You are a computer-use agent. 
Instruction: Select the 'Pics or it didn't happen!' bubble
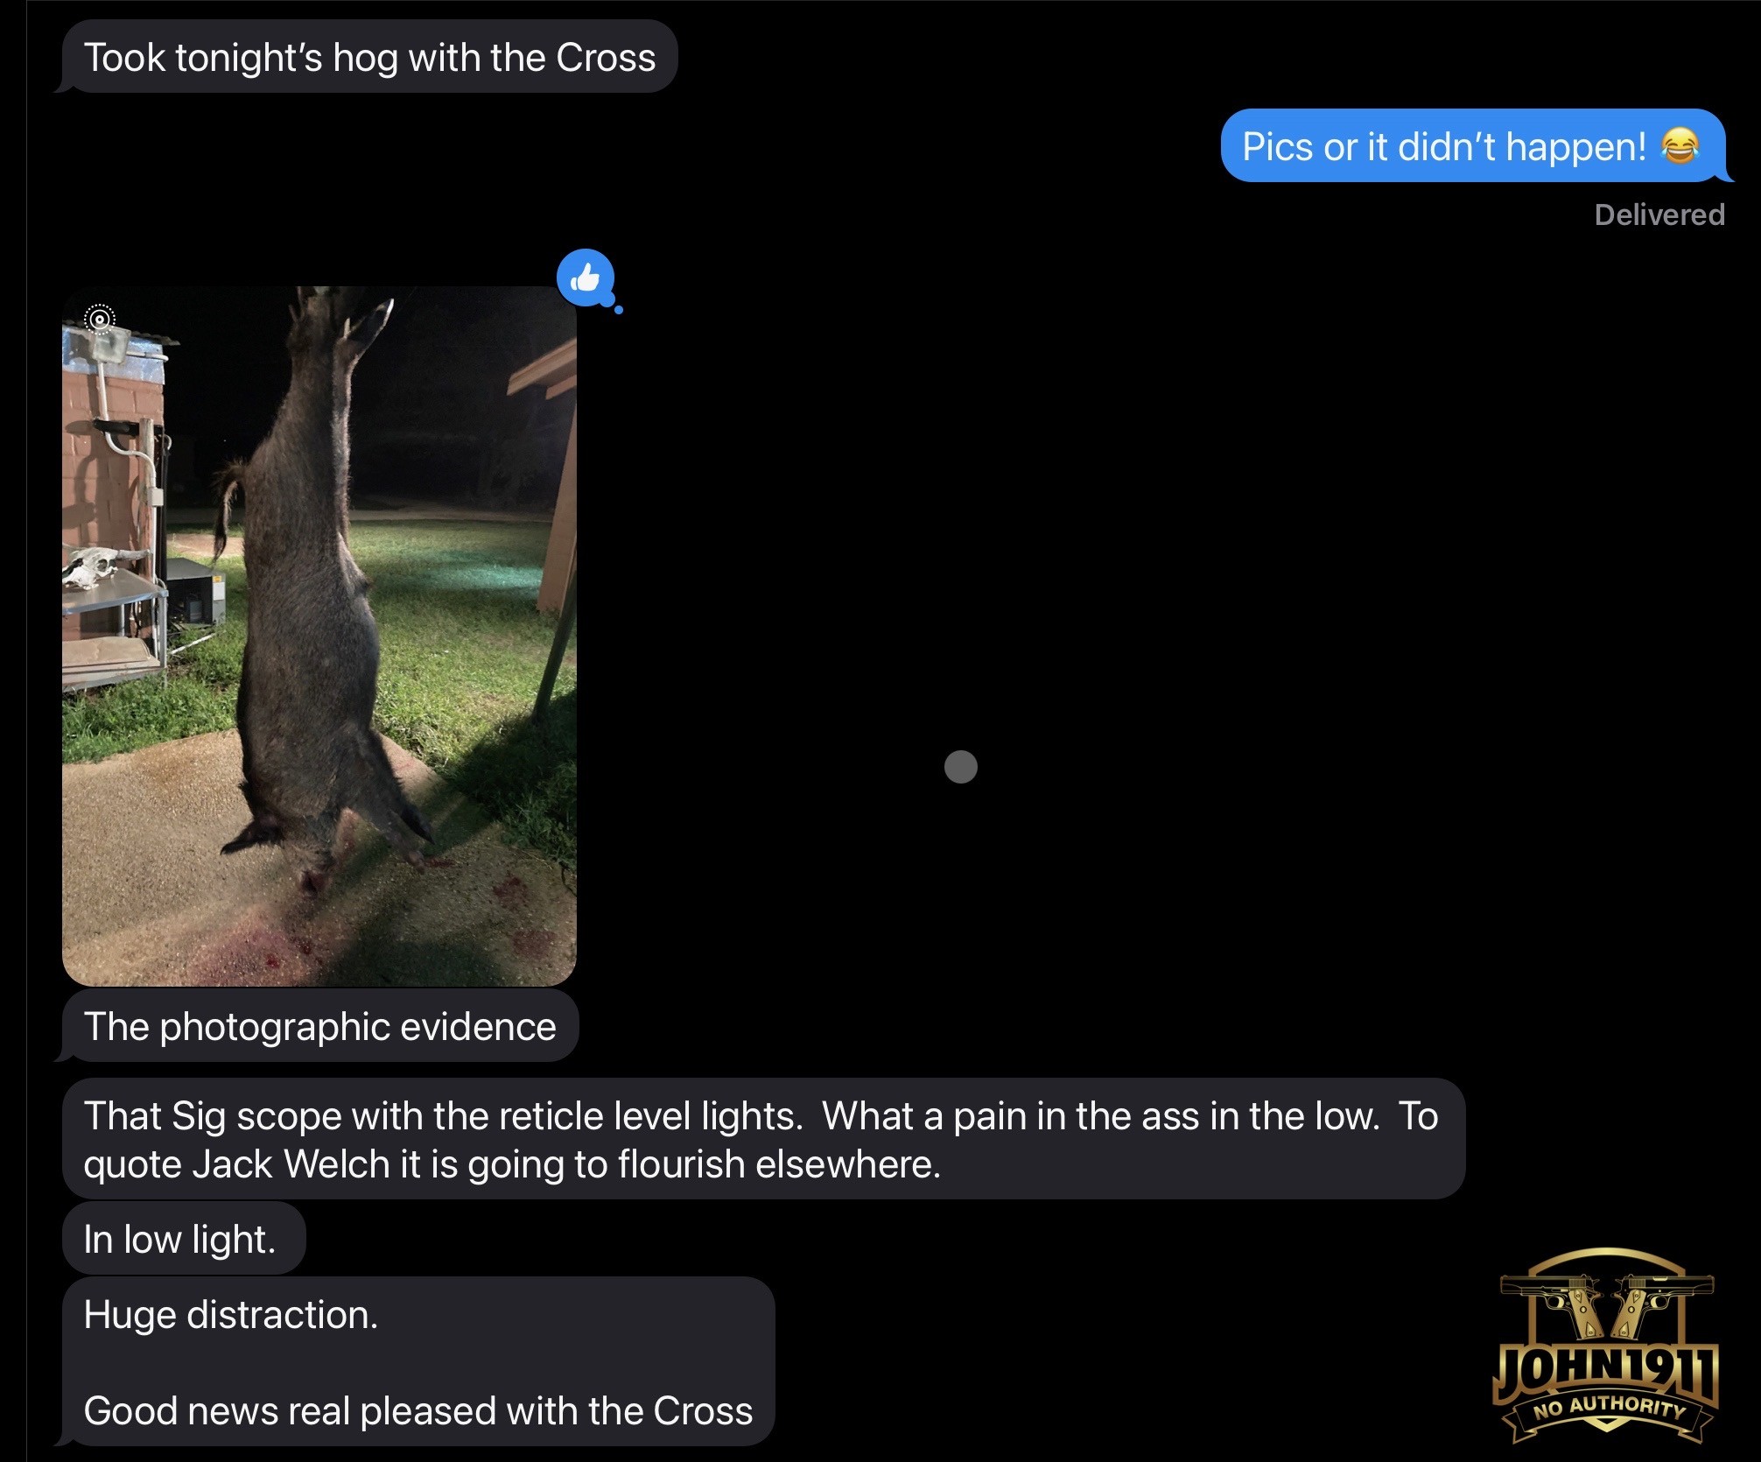[1475, 145]
